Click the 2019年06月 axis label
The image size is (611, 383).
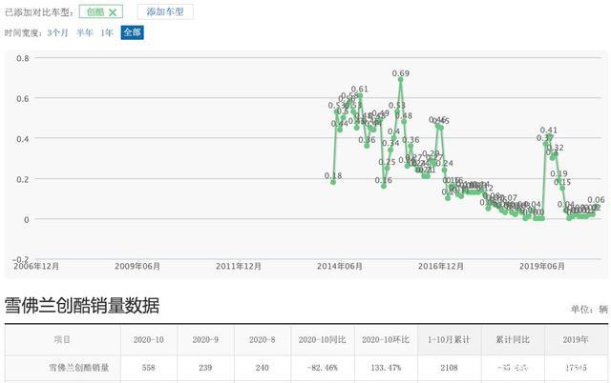[x=541, y=267]
